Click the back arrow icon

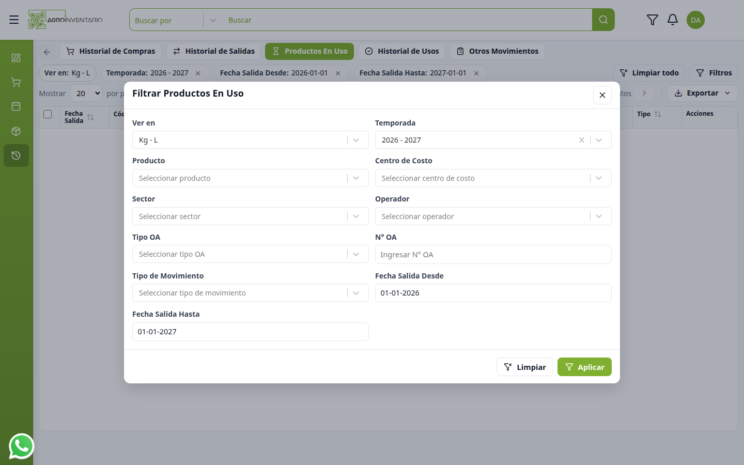pos(47,52)
